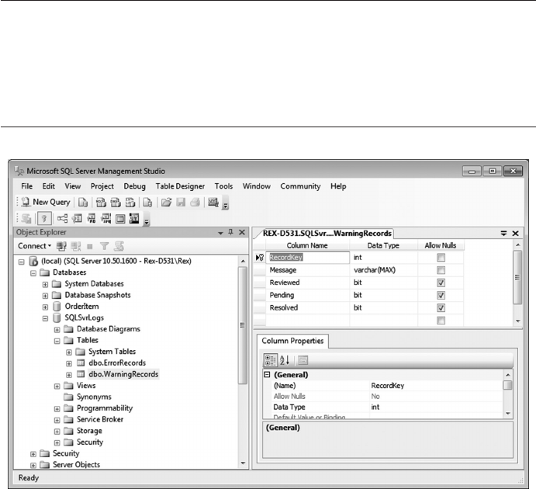Toggle the Set Primary Key icon
The image size is (536, 489).
[44, 219]
